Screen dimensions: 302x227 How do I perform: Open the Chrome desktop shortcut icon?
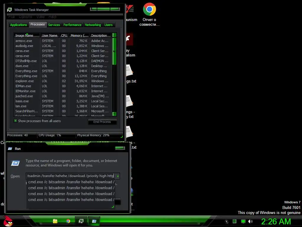(x=150, y=9)
